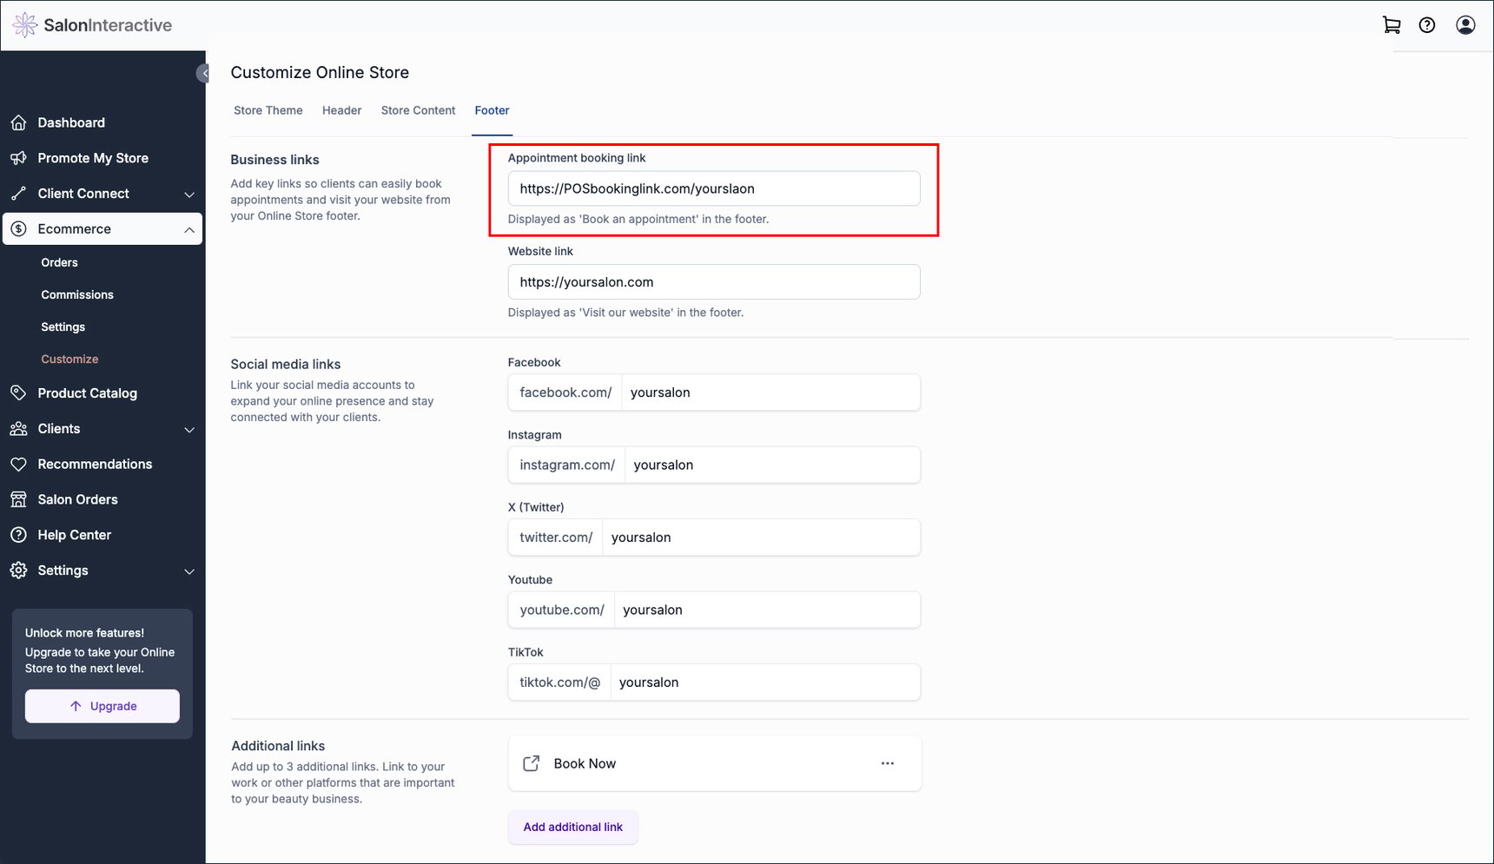Click the shopping cart icon
Viewport: 1494px width, 864px height.
click(1391, 25)
